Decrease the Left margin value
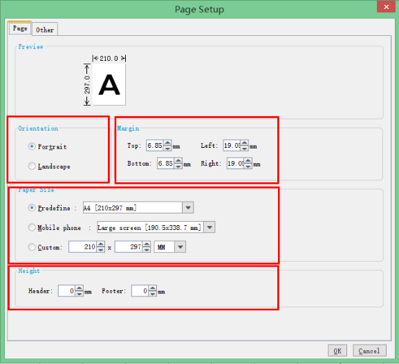The width and height of the screenshot is (399, 364). pyautogui.click(x=245, y=149)
